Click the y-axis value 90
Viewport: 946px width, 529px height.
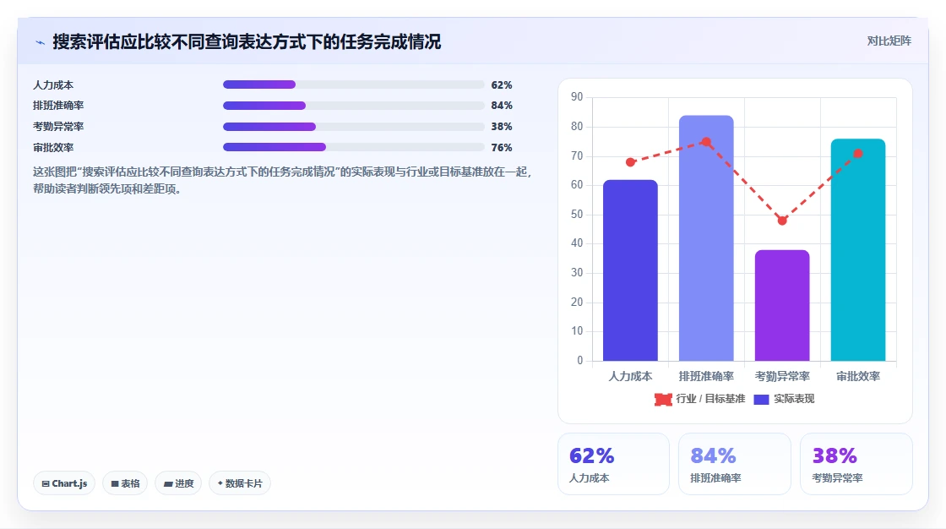coord(577,96)
